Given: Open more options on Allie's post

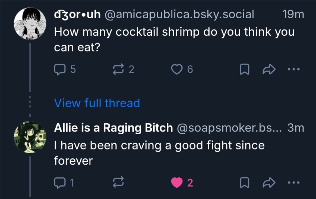Looking at the screenshot, I should pyautogui.click(x=293, y=183).
